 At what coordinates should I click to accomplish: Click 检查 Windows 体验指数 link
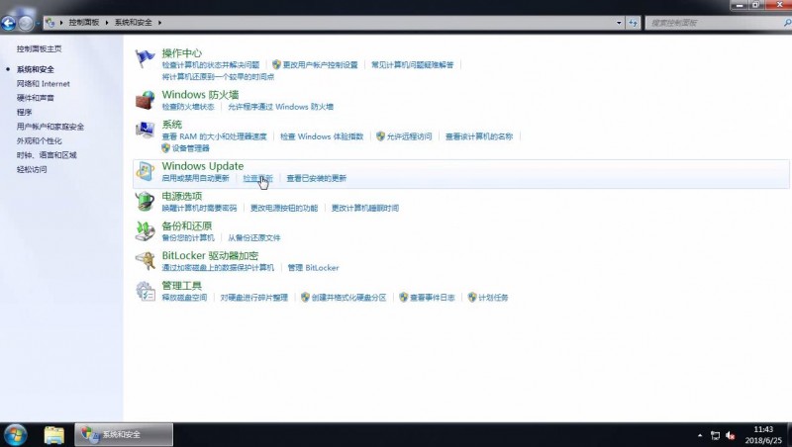pos(322,136)
